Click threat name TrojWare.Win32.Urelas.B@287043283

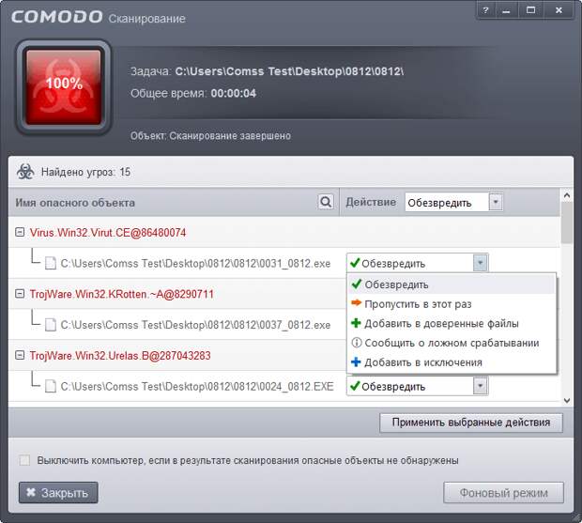(120, 356)
